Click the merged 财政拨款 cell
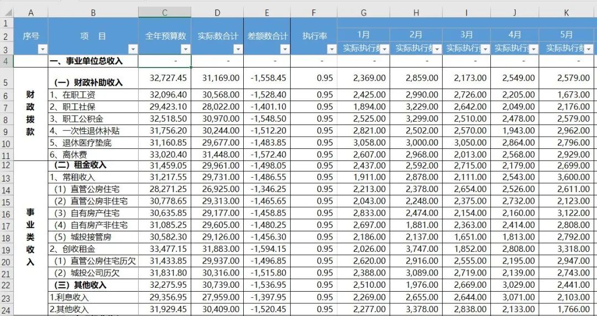The height and width of the screenshot is (316, 597). (31, 114)
